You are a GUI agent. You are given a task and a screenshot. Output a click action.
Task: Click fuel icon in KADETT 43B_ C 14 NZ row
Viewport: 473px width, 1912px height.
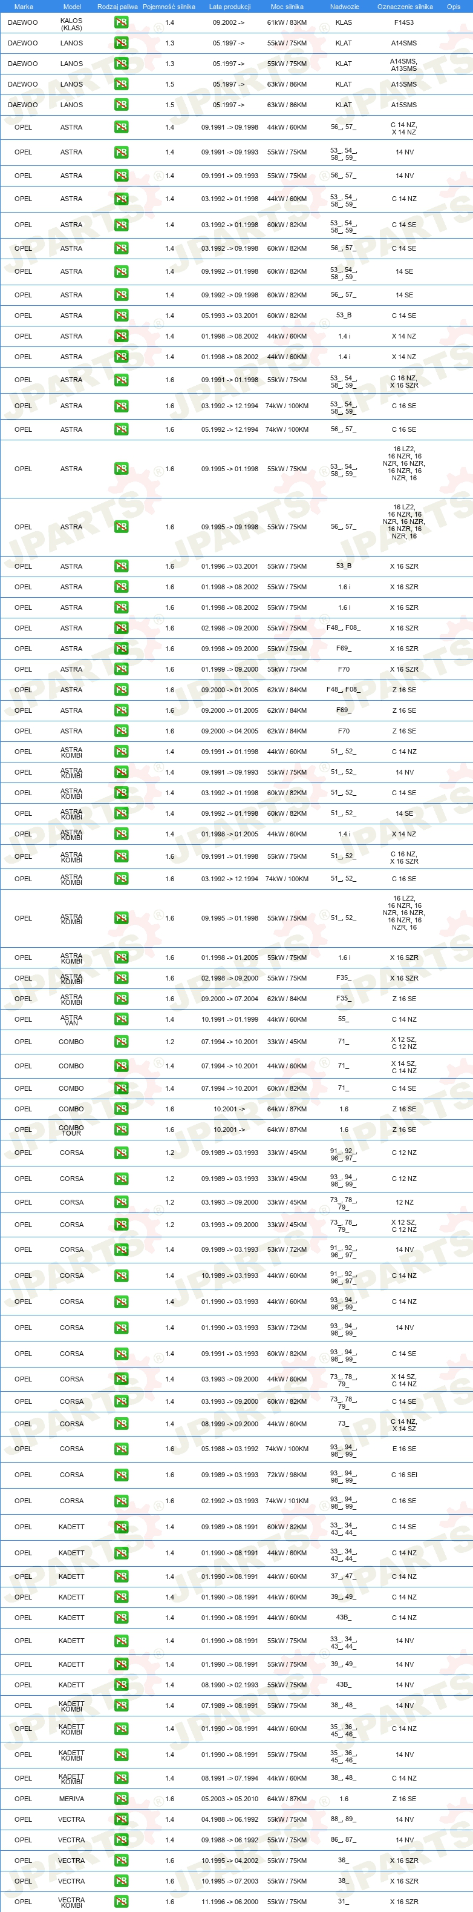(121, 1618)
